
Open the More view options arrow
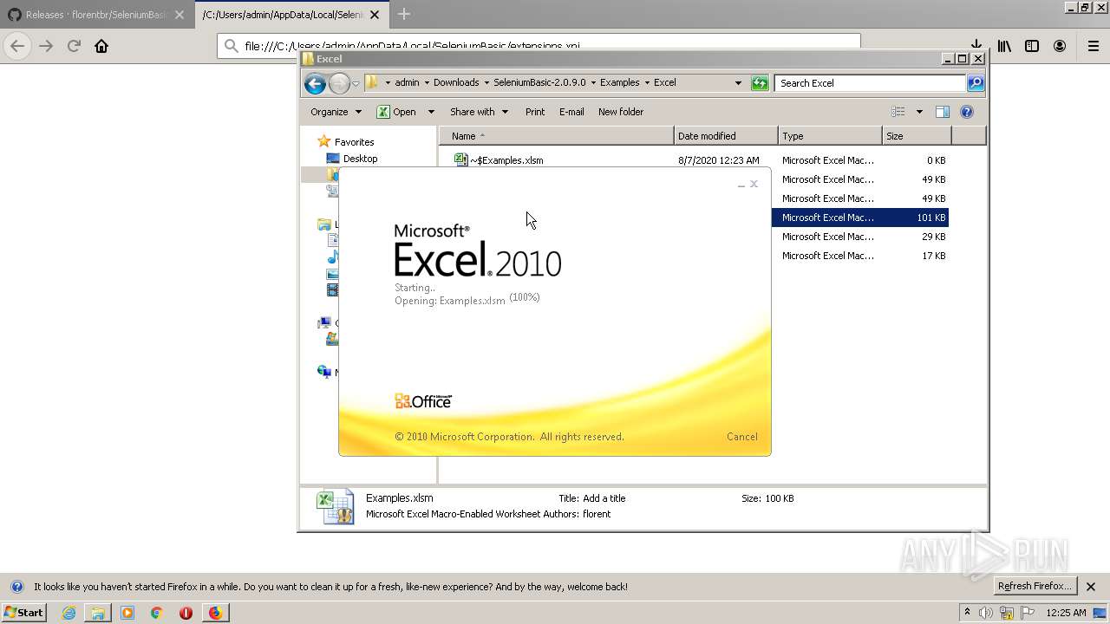click(x=919, y=112)
